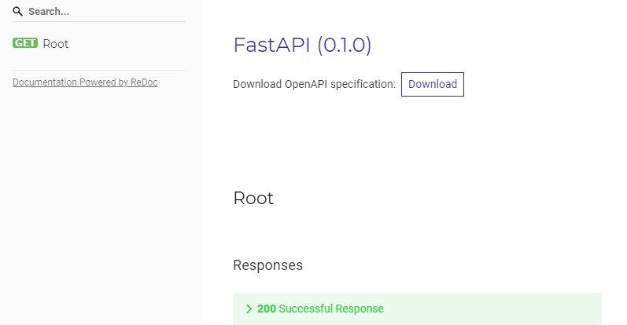This screenshot has width=627, height=325.
Task: Click the search magnifier icon
Action: [17, 12]
